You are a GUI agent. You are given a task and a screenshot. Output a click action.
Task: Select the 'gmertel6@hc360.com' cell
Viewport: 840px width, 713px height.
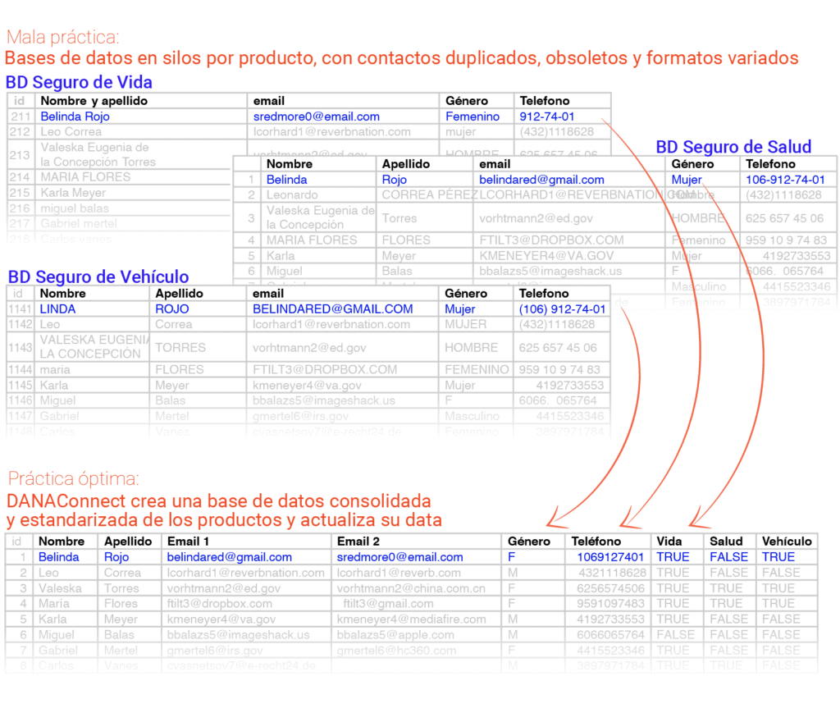click(396, 650)
